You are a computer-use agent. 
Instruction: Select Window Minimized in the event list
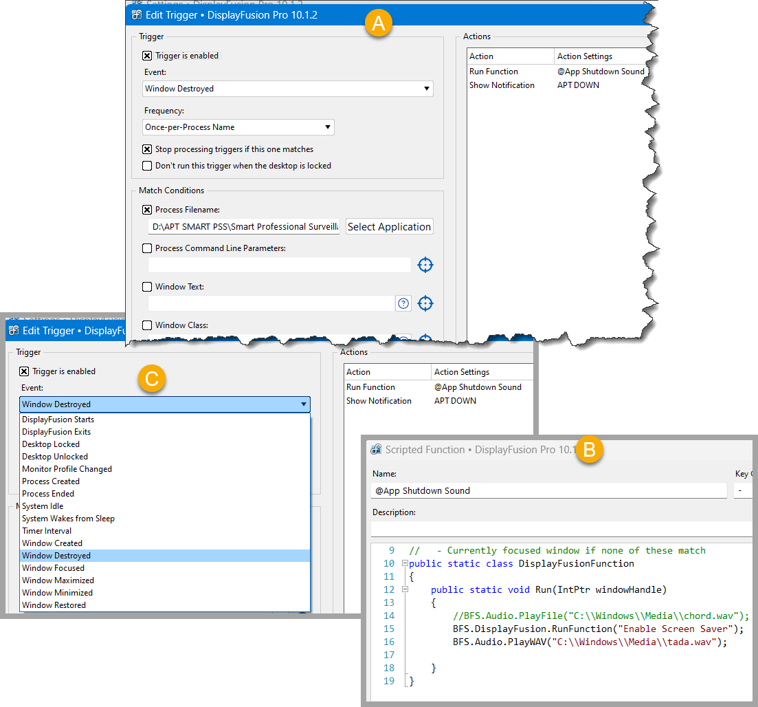click(x=57, y=593)
